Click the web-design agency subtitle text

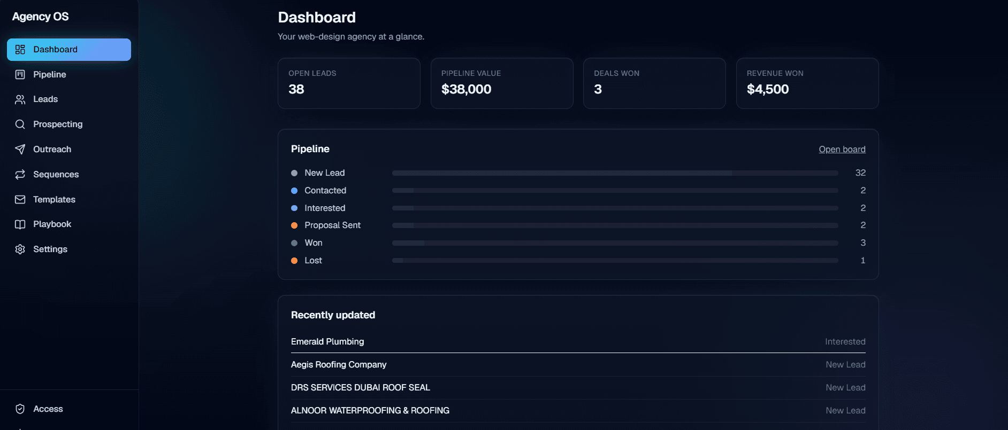[x=351, y=37]
